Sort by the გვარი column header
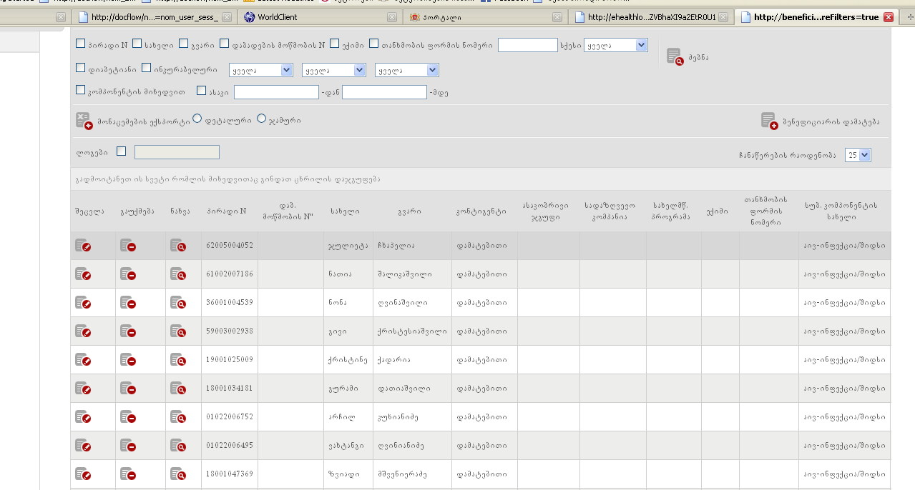 (x=410, y=211)
